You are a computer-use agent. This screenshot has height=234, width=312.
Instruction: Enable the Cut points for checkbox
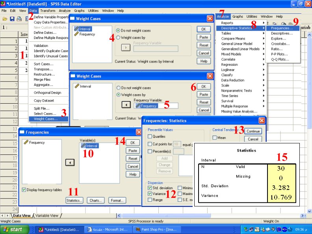[x=150, y=144]
